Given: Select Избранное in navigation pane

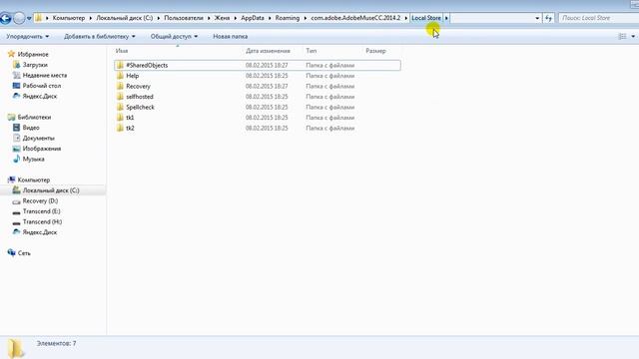Looking at the screenshot, I should point(33,54).
